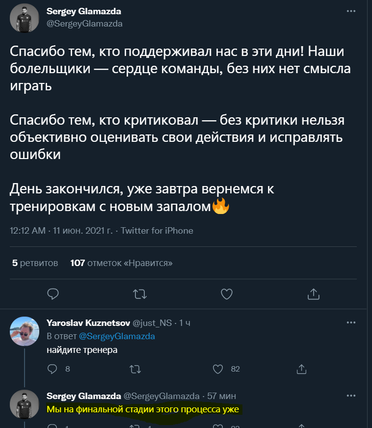The height and width of the screenshot is (428, 372).
Task: Click the retweet icon on the main tweet
Action: 140,294
